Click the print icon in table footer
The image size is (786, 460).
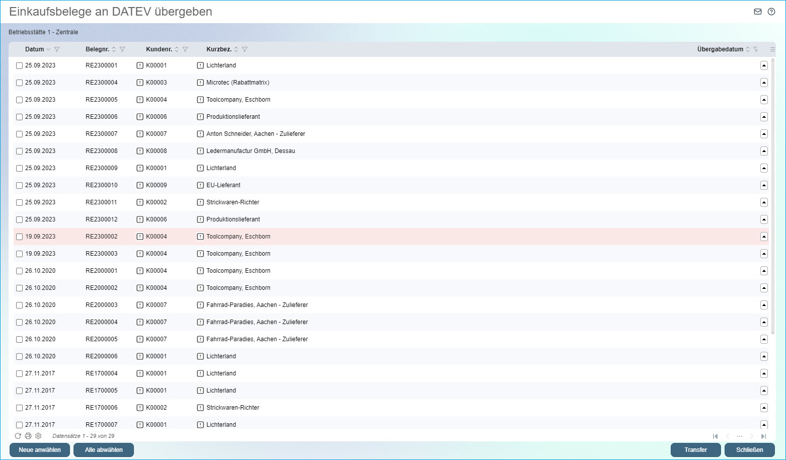point(28,436)
